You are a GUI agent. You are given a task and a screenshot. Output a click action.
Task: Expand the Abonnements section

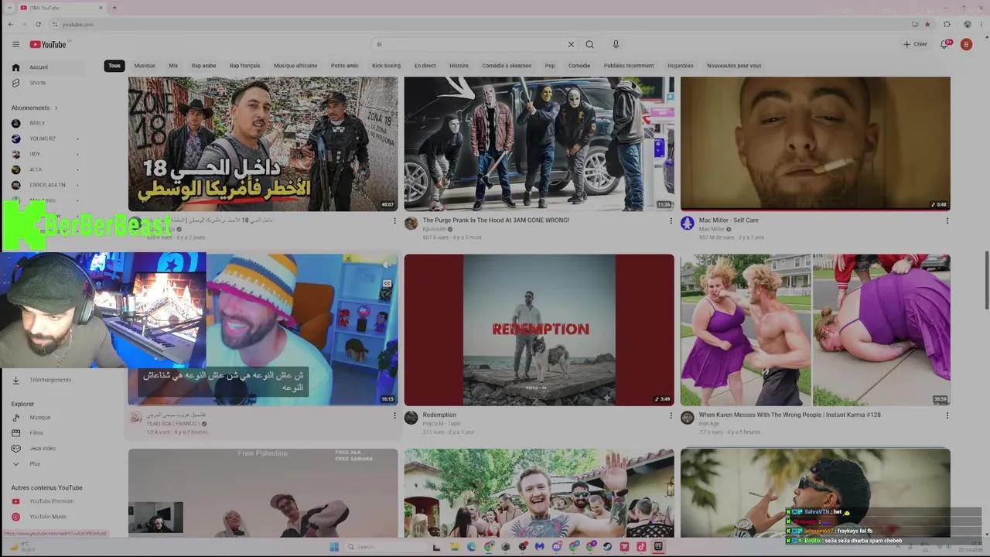(x=34, y=108)
